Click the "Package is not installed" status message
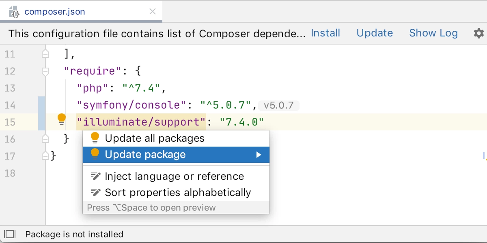 pyautogui.click(x=74, y=234)
